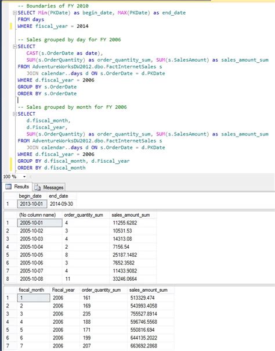Open the Messages tab

[x=49, y=187]
